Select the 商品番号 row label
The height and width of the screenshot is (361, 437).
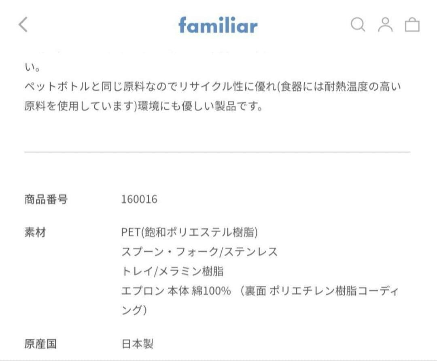47,199
